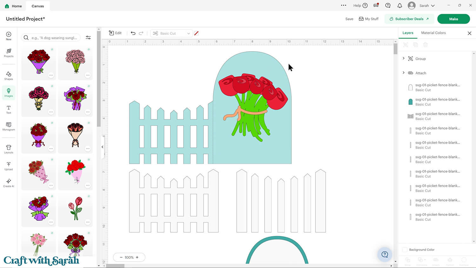Open the Basic Cut operation dropdown

click(171, 33)
